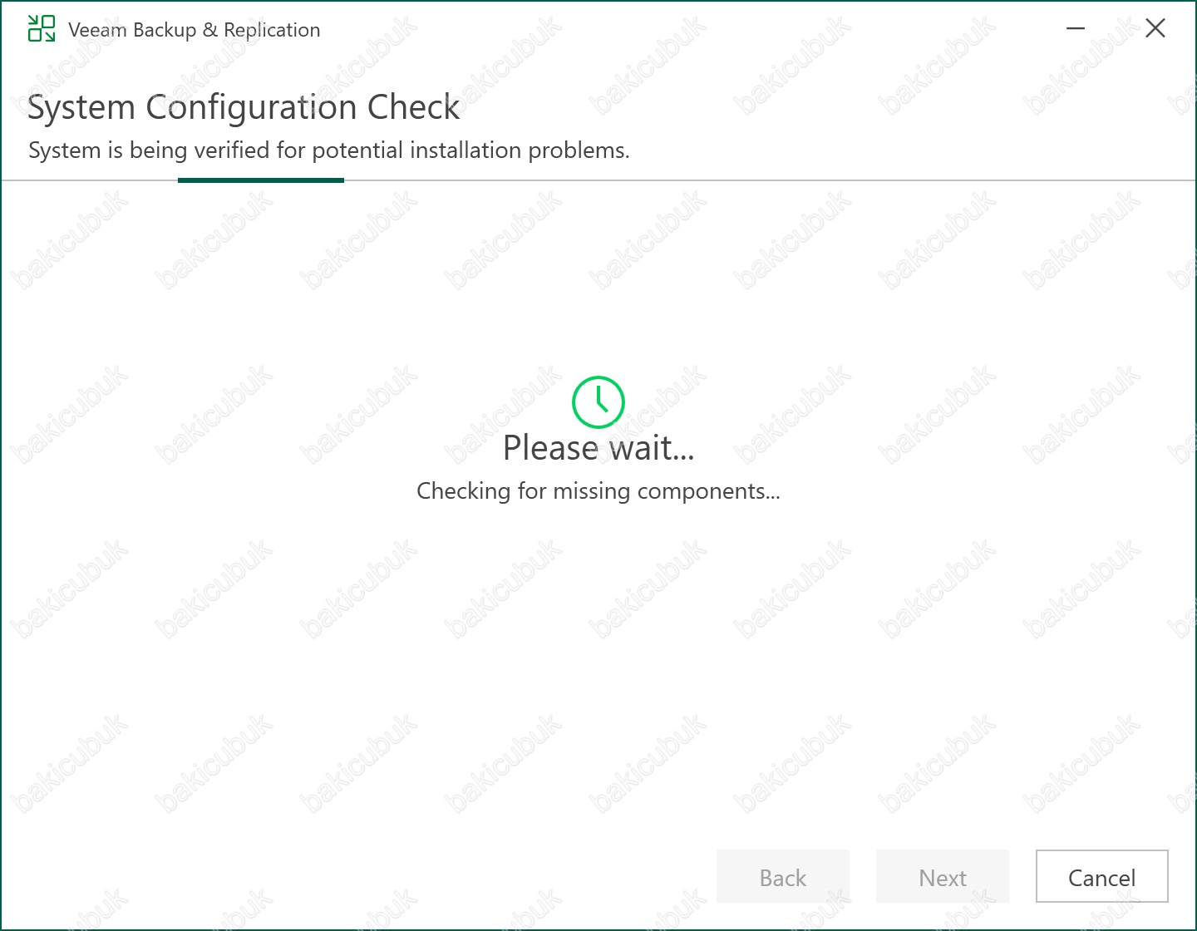Minimize the Veeam installer window

tap(1076, 29)
